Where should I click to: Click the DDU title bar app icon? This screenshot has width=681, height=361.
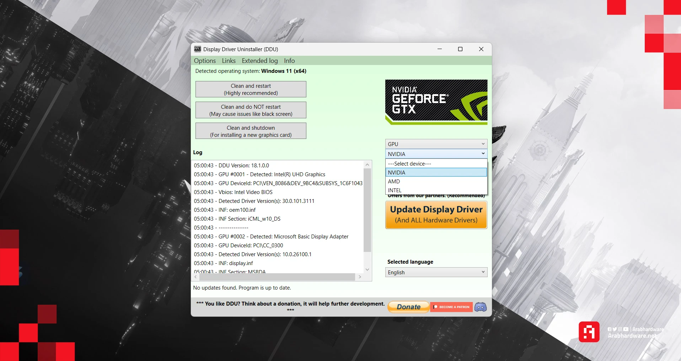click(x=198, y=49)
